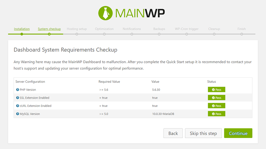Click progress dot under Finish
This screenshot has width=266, height=149.
(242, 34)
